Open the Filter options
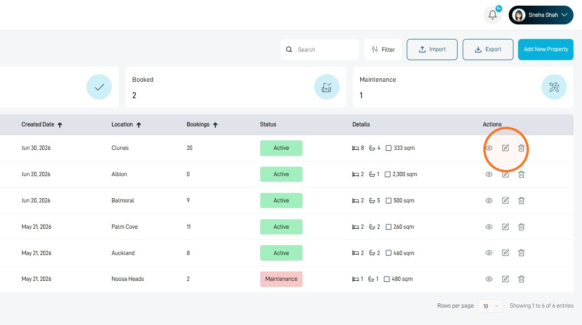Viewport: 582px width, 325px height. [x=383, y=49]
